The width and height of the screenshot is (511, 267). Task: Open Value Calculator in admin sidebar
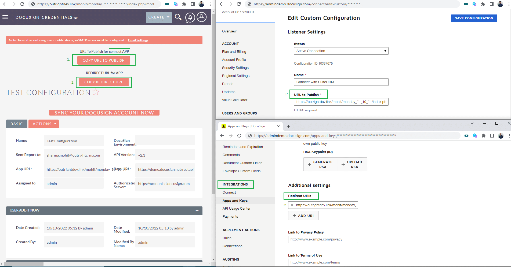tap(234, 100)
